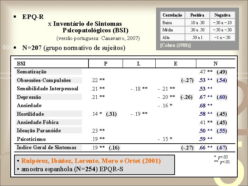Select the 'Ideação Paranóide' row label

coord(39,131)
